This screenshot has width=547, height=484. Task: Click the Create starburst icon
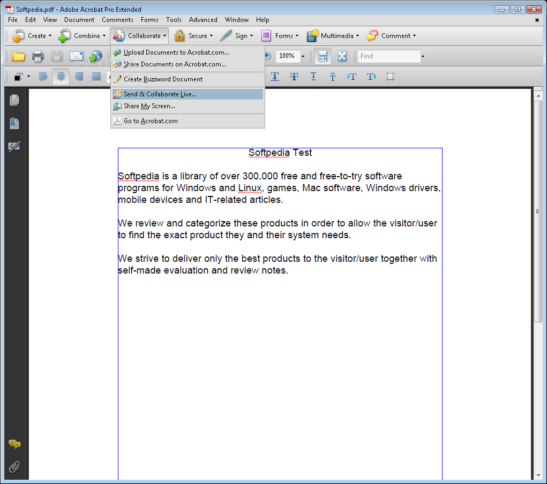(x=18, y=36)
